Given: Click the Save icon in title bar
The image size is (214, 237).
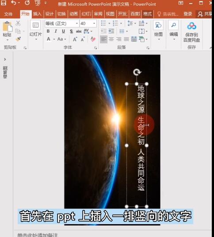Looking at the screenshot, I should point(4,3).
